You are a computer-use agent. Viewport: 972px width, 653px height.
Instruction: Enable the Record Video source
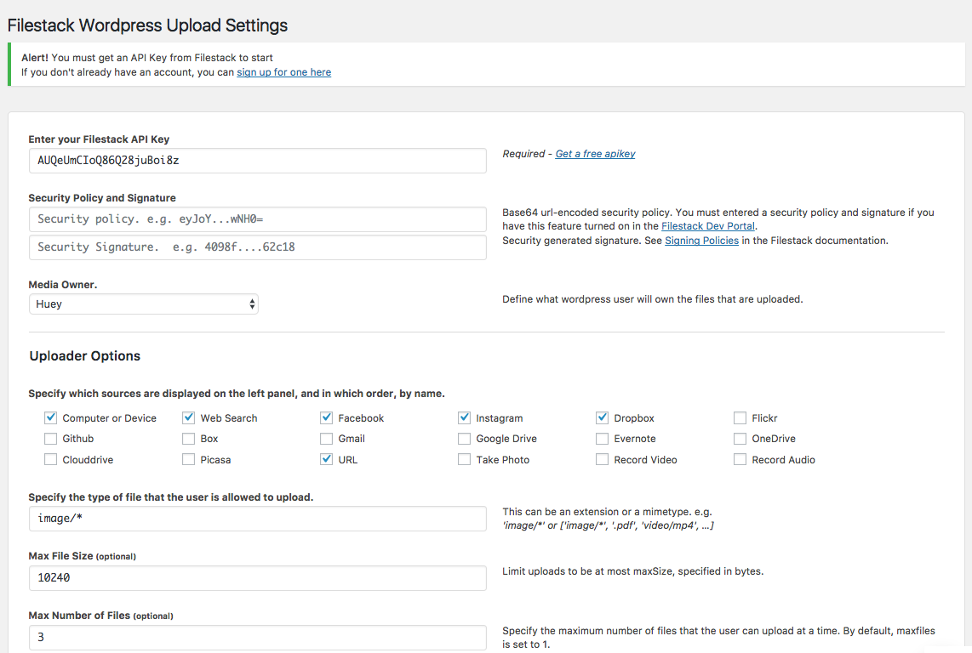click(602, 459)
